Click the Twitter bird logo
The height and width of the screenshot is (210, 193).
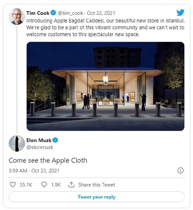click(180, 13)
